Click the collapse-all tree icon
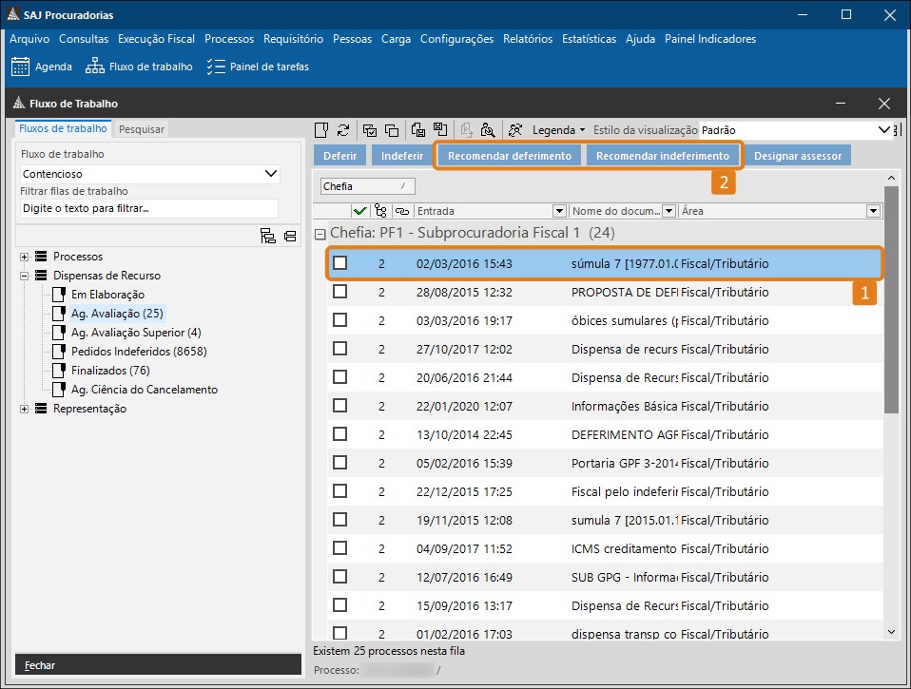Viewport: 911px width, 689px height. (289, 237)
